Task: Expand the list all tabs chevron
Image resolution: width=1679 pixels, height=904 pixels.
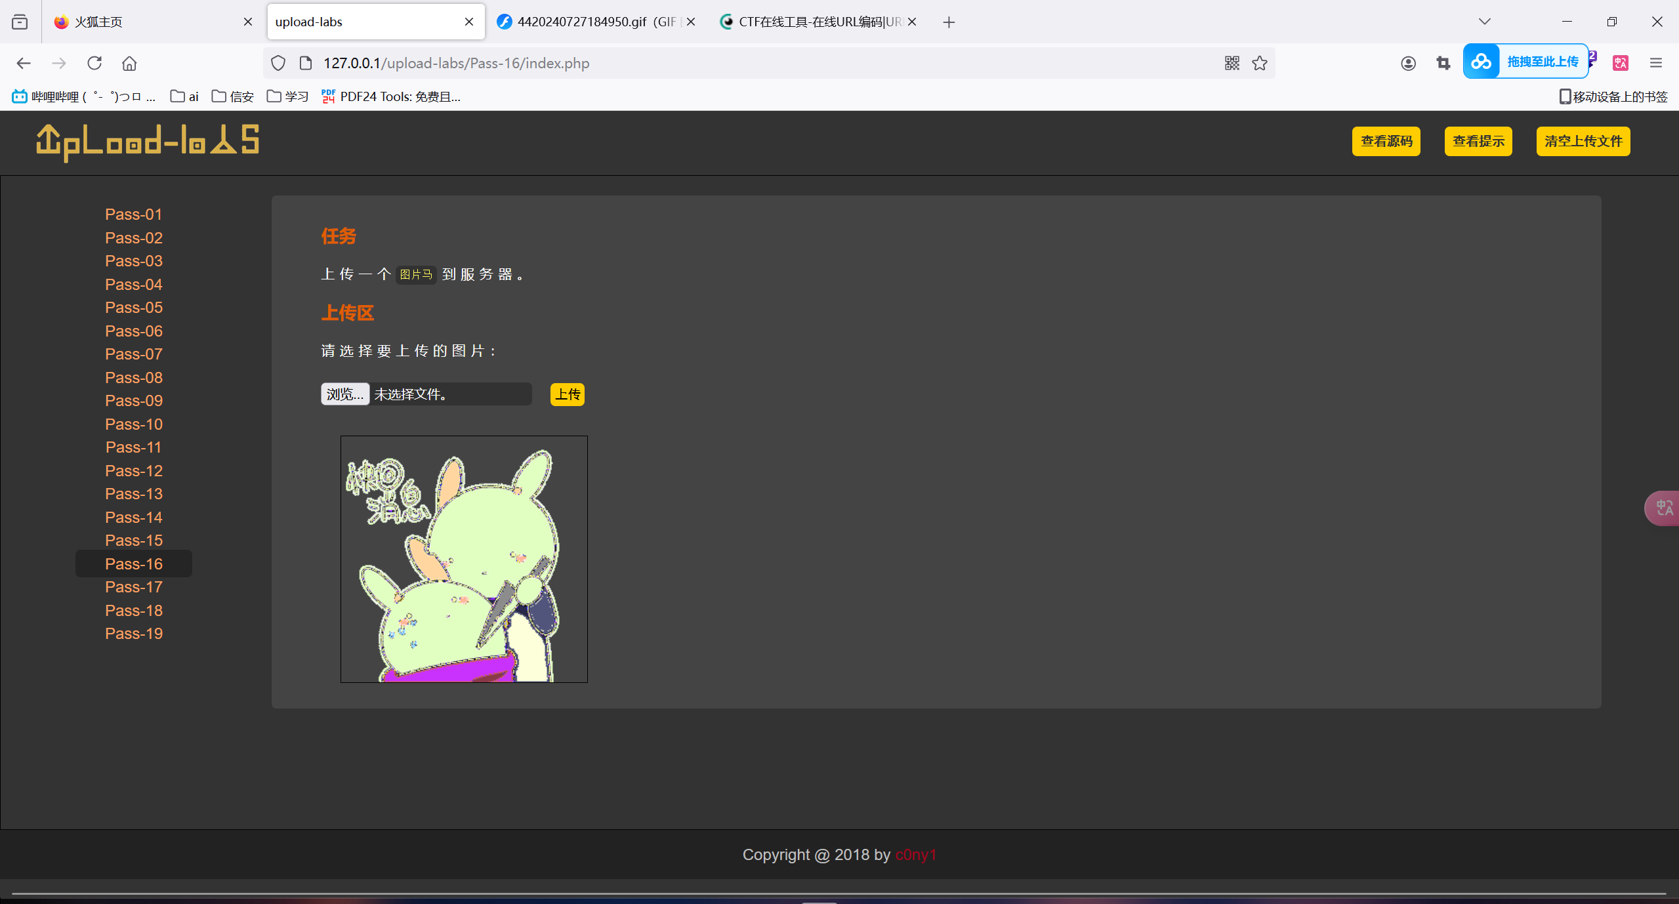Action: tap(1485, 22)
